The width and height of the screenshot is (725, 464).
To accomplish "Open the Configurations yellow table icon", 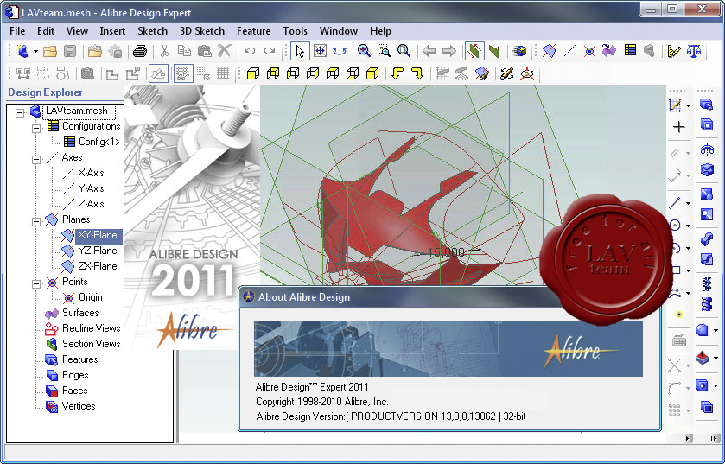I will 630,50.
